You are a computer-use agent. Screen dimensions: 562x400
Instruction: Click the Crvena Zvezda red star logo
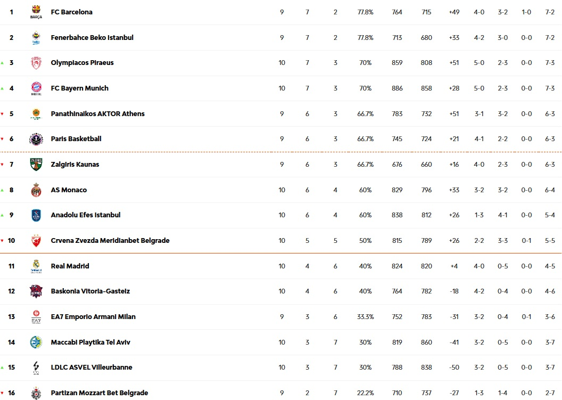tap(36, 241)
